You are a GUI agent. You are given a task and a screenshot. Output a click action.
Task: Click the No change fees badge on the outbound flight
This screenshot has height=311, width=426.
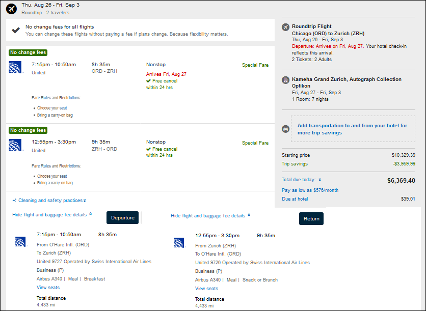pyautogui.click(x=28, y=52)
